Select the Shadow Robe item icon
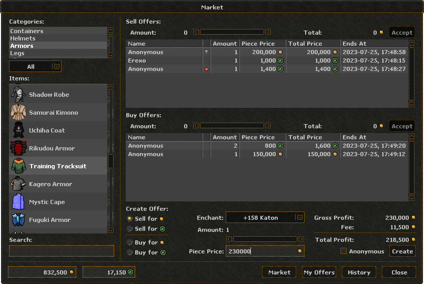Image resolution: width=424 pixels, height=284 pixels. pos(18,95)
